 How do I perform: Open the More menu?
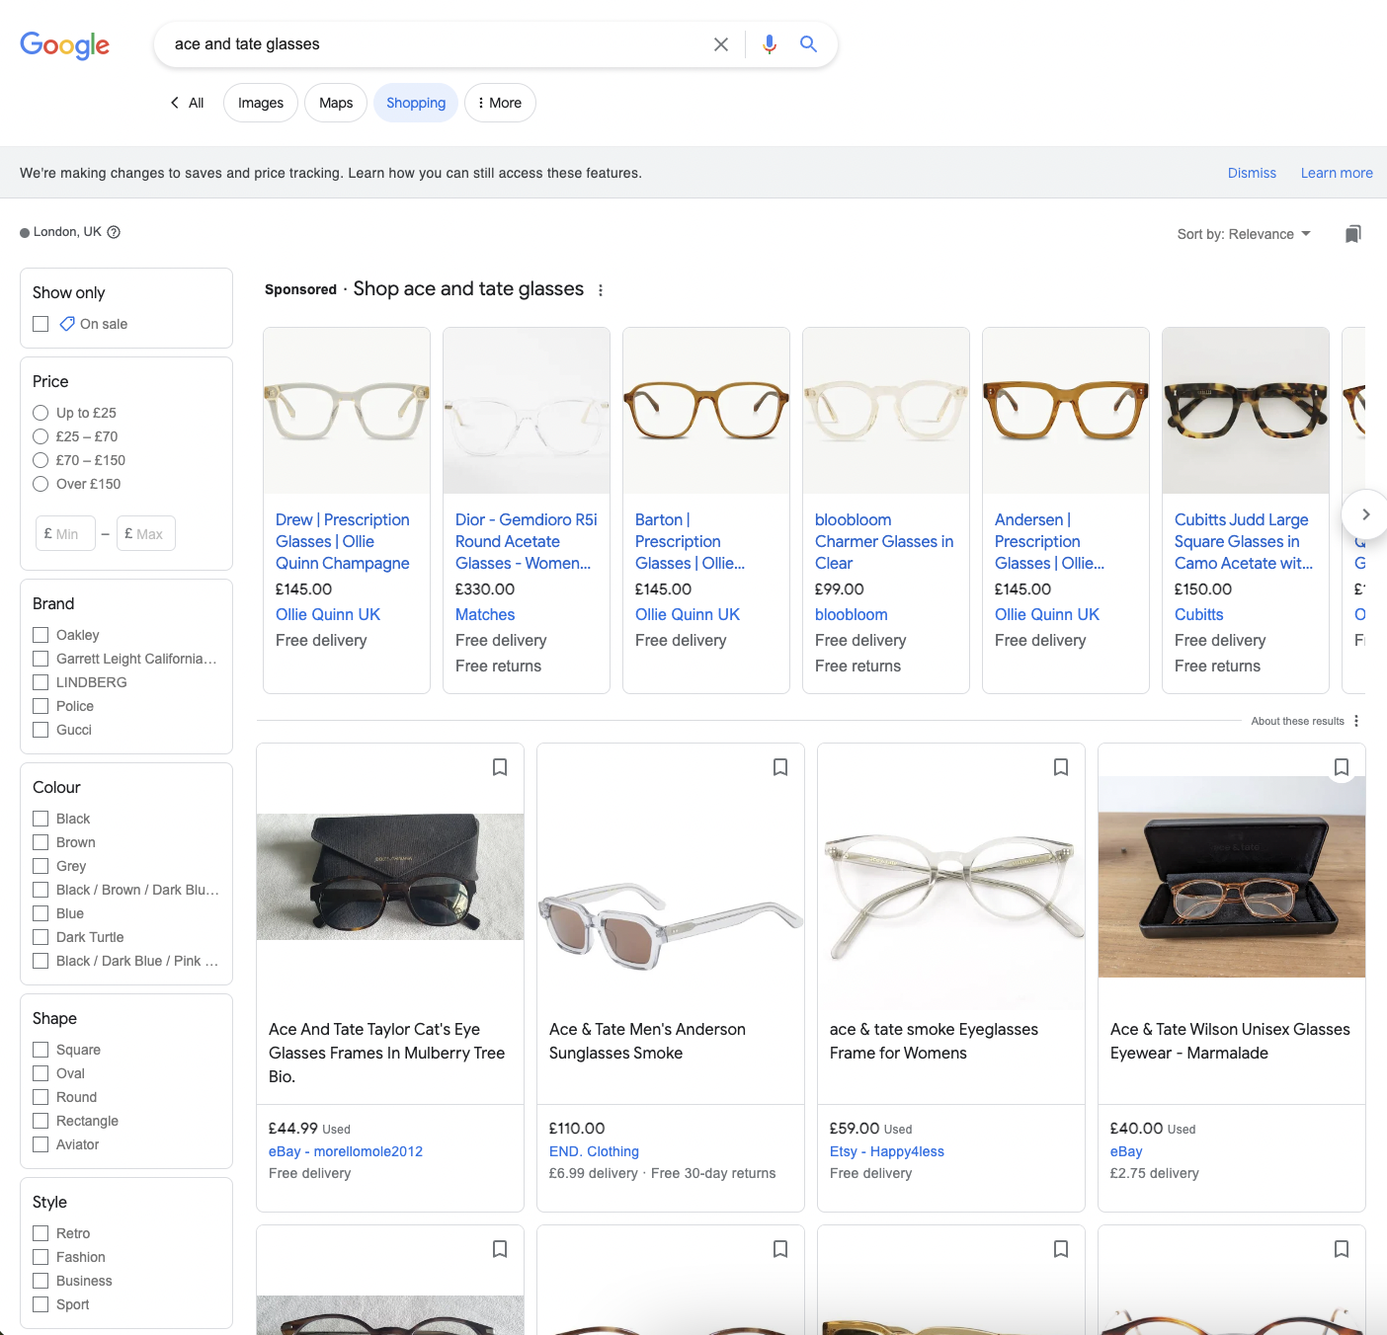coord(500,103)
